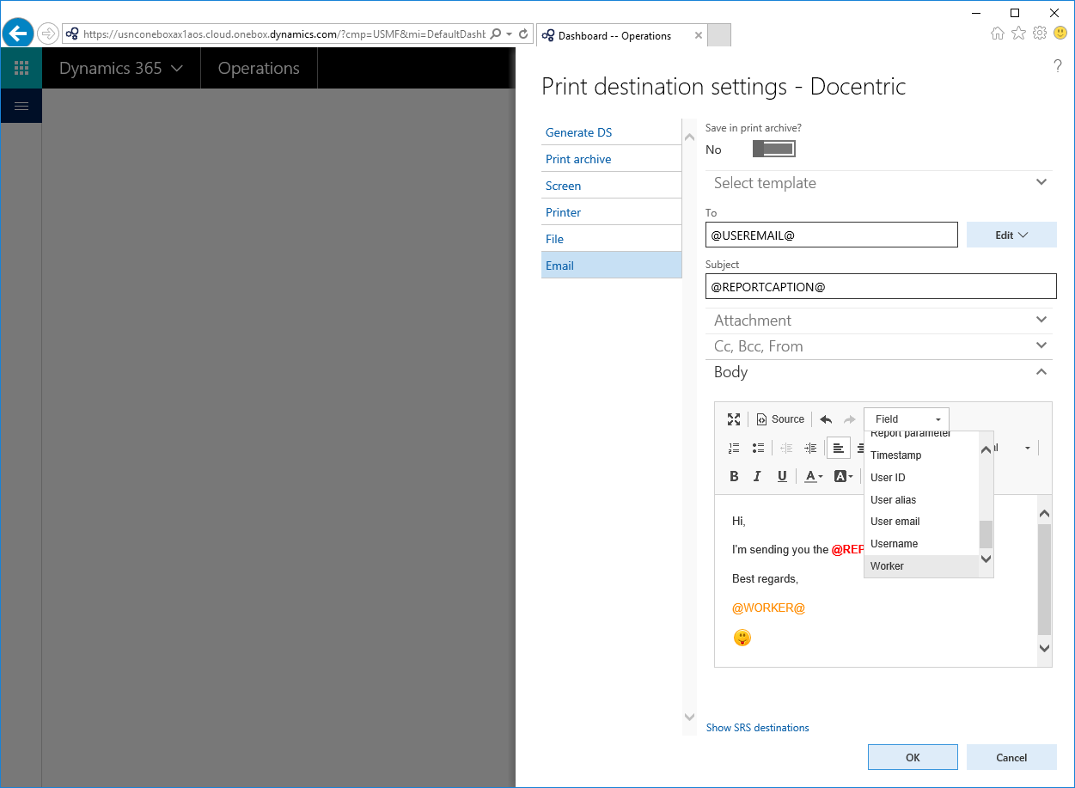The height and width of the screenshot is (788, 1075).
Task: Refresh the browser page
Action: click(x=523, y=34)
